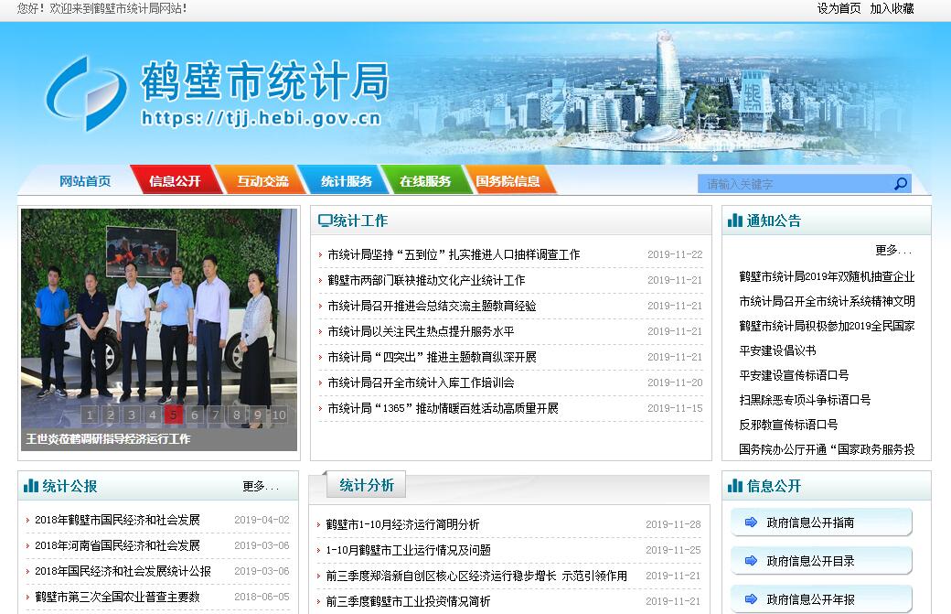Expand 统计公报 list with 更多 link
Viewport: 951px width, 614px height.
(x=260, y=487)
